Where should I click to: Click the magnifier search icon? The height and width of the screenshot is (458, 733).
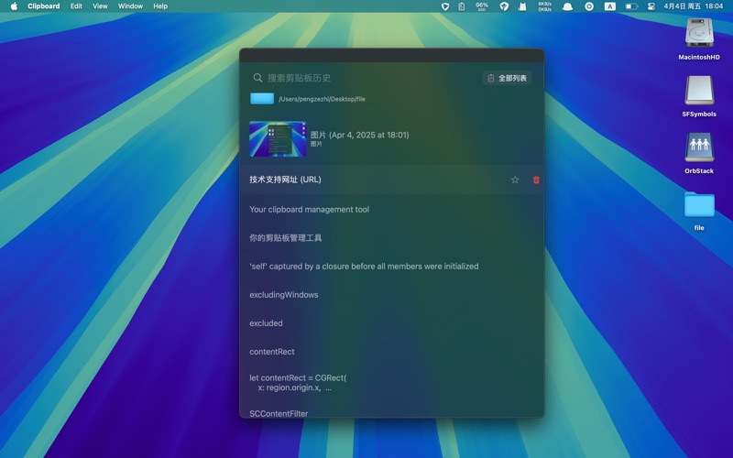pyautogui.click(x=257, y=78)
